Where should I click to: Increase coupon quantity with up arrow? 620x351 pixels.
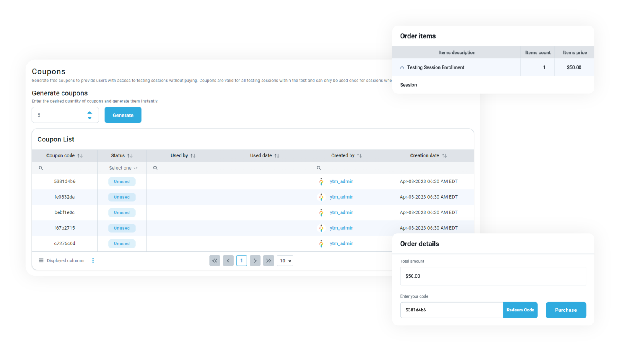(90, 112)
